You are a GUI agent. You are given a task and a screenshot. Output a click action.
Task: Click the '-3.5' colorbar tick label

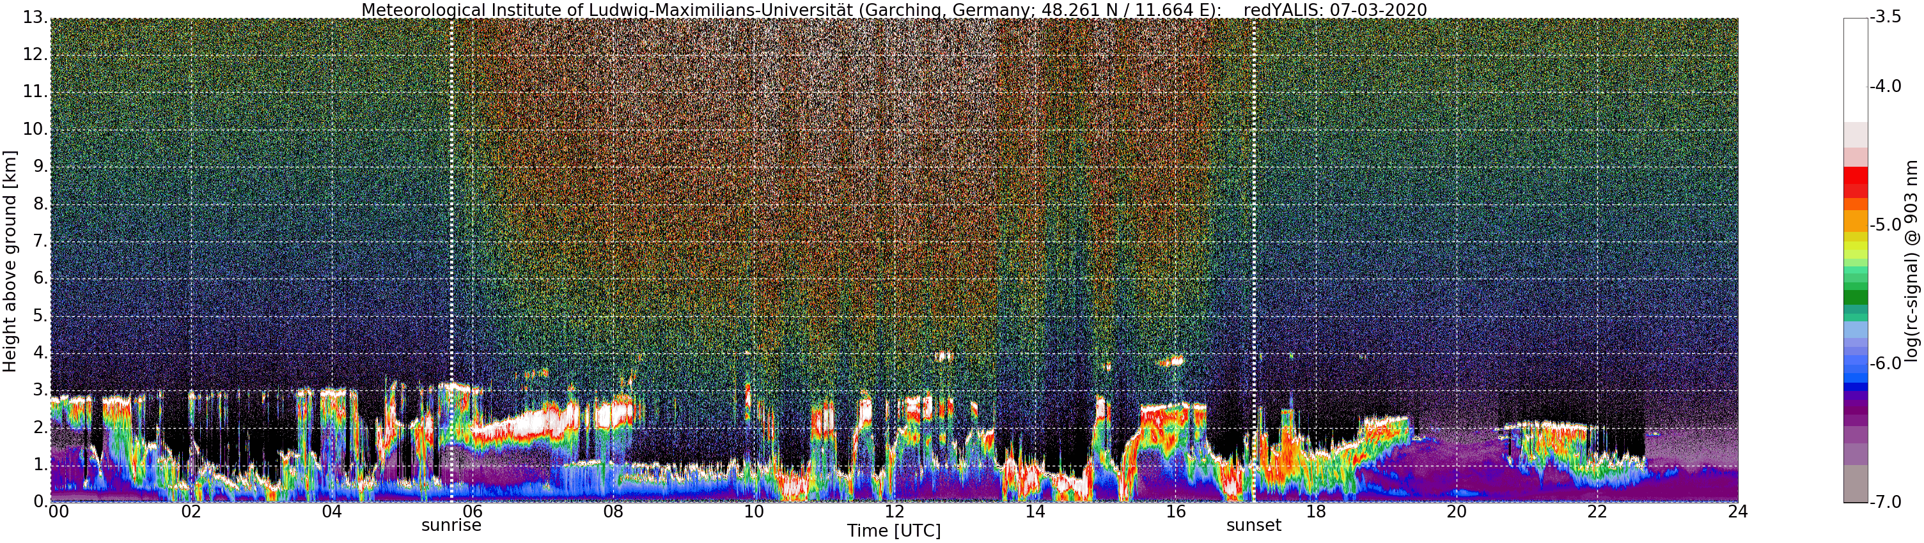coord(1884,18)
